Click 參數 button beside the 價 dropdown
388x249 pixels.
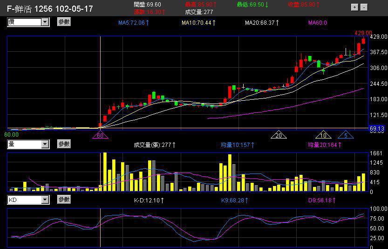point(64,22)
